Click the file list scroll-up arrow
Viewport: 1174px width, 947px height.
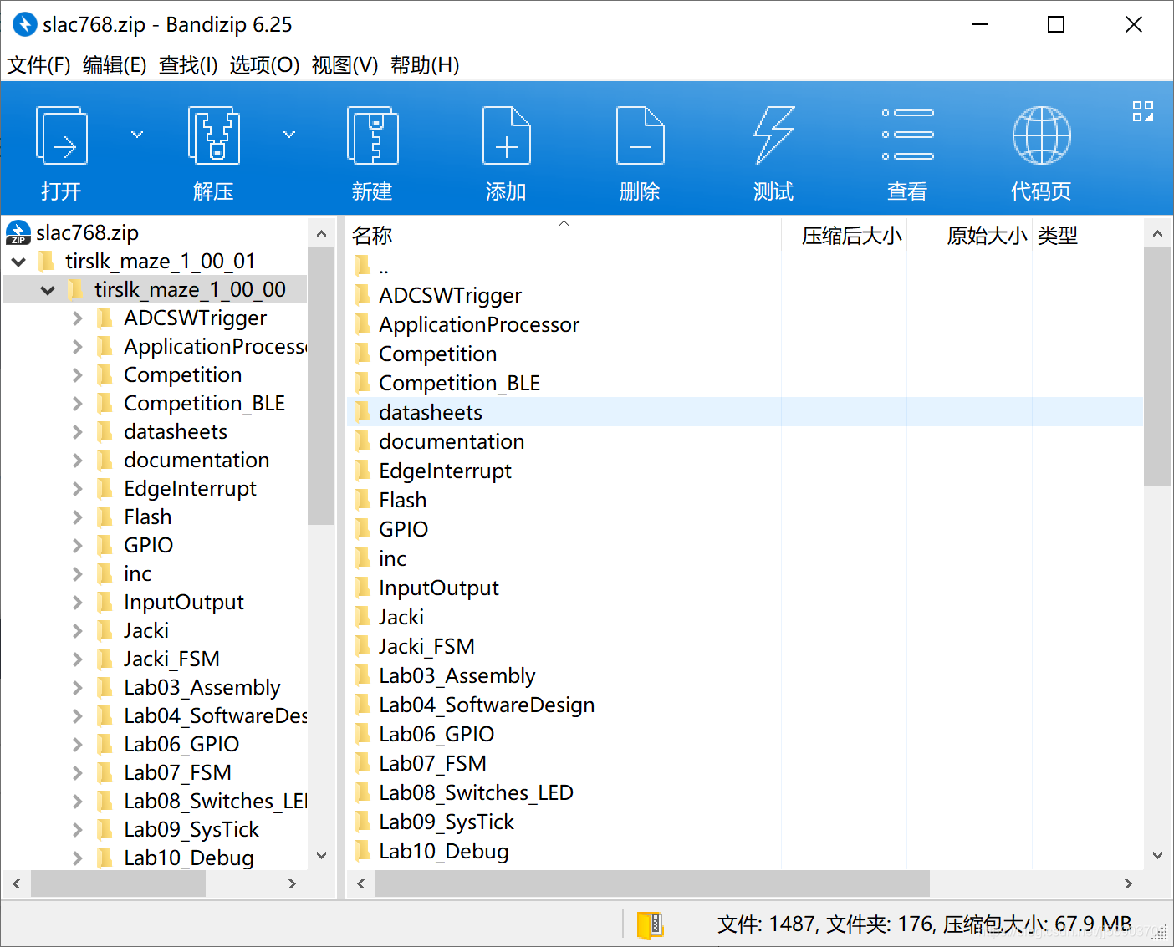point(1157,233)
